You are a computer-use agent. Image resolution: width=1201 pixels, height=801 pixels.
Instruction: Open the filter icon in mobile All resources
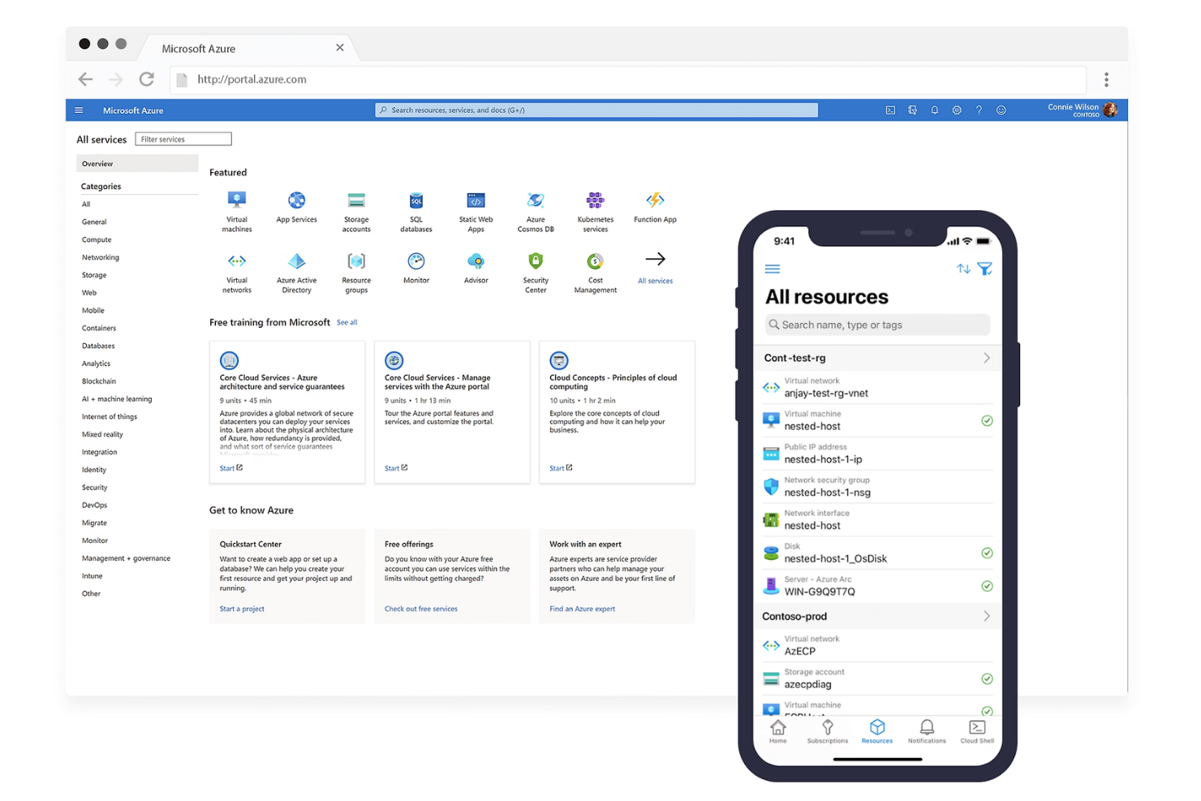click(985, 268)
